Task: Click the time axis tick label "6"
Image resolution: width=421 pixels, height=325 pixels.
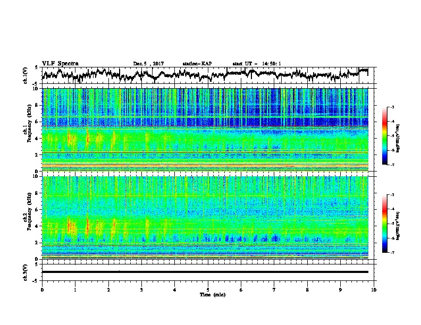Action: 241,290
